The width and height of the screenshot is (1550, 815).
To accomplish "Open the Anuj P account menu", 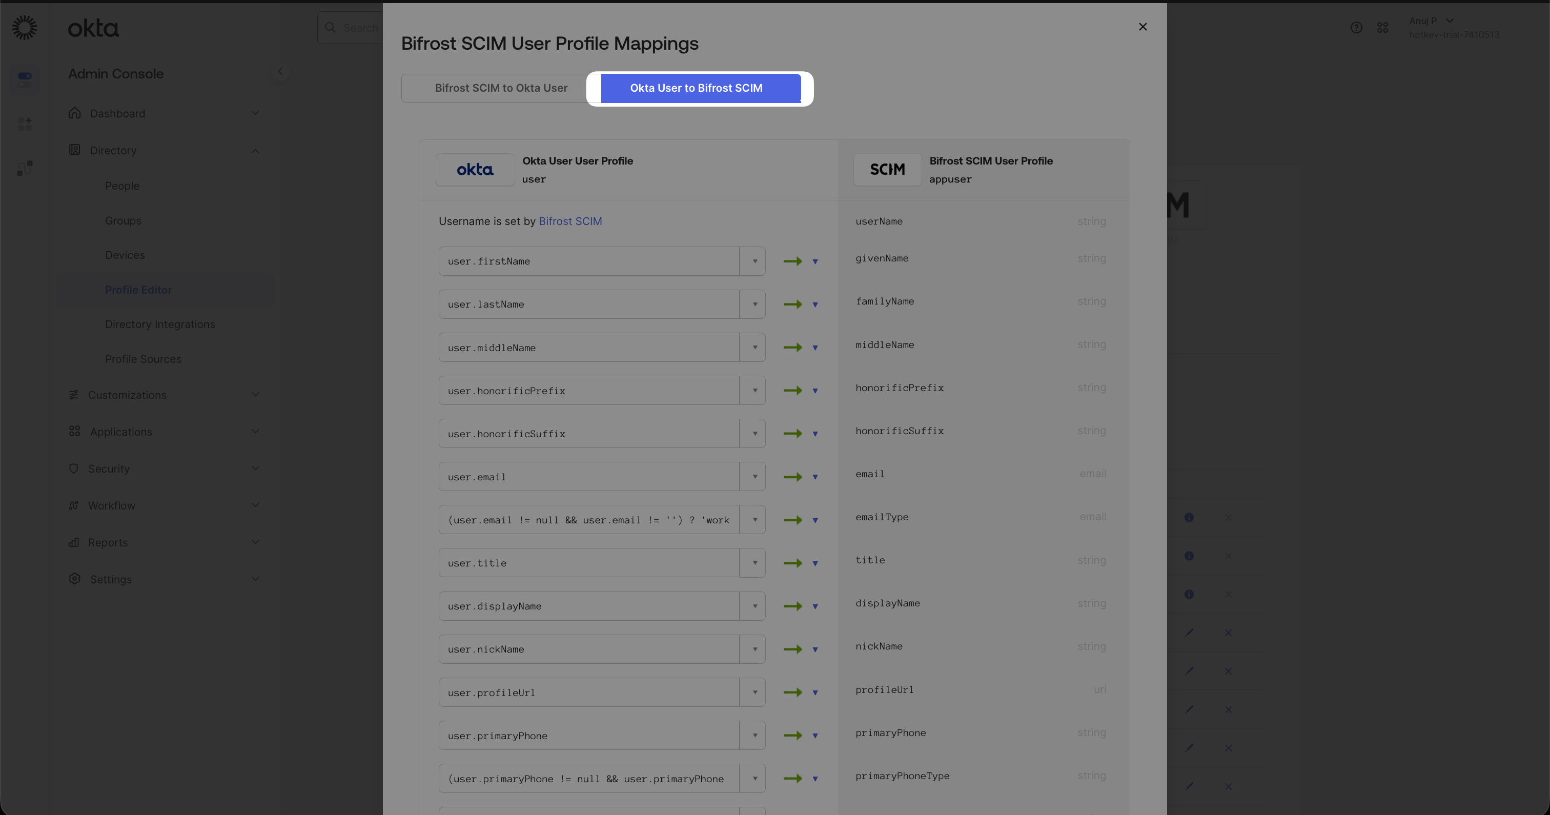I will pos(1454,28).
